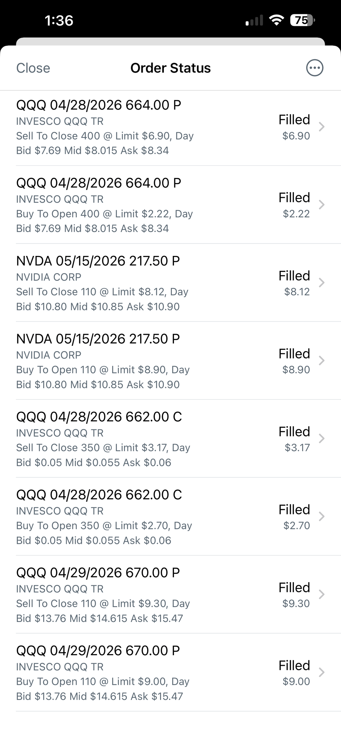Expand QQ 664 put Sell To Close chevron

click(x=321, y=127)
